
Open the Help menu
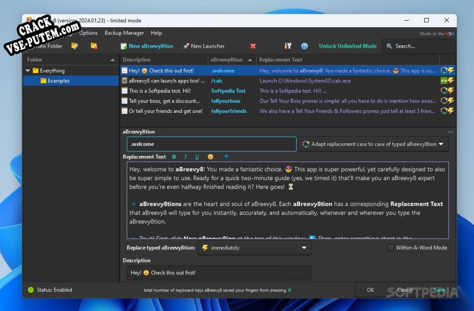click(x=156, y=32)
